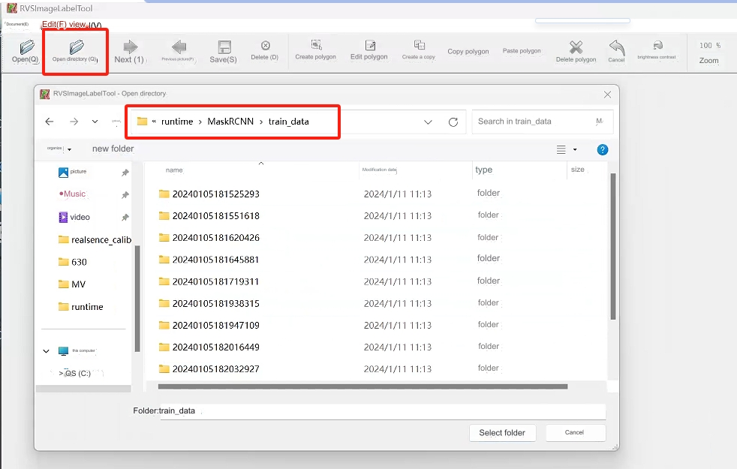Expand the view options dropdown arrow
Viewport: 737px width, 469px height.
(575, 149)
